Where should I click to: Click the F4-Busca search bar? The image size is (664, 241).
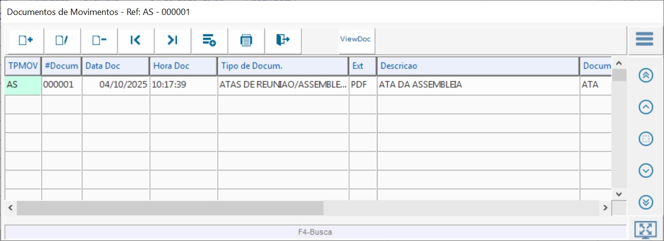(x=315, y=232)
